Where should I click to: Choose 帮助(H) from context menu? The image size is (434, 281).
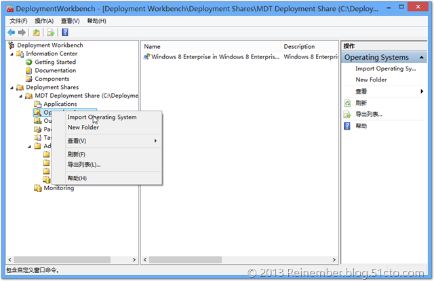click(x=107, y=179)
